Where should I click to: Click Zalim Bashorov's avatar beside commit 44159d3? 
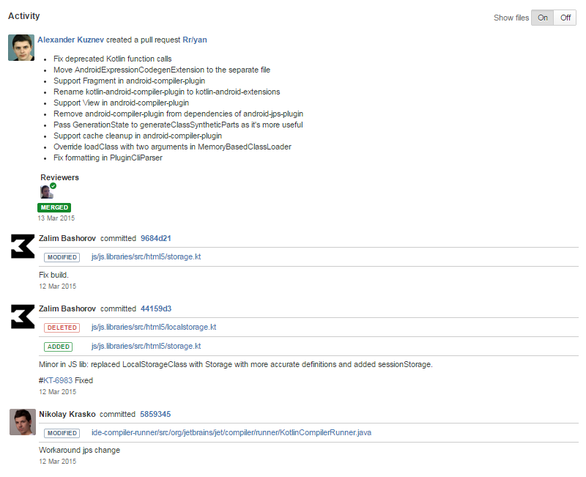(x=23, y=317)
